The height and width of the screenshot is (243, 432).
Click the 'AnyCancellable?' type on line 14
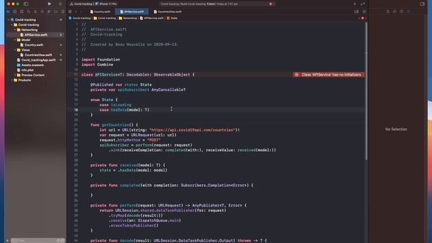point(168,90)
